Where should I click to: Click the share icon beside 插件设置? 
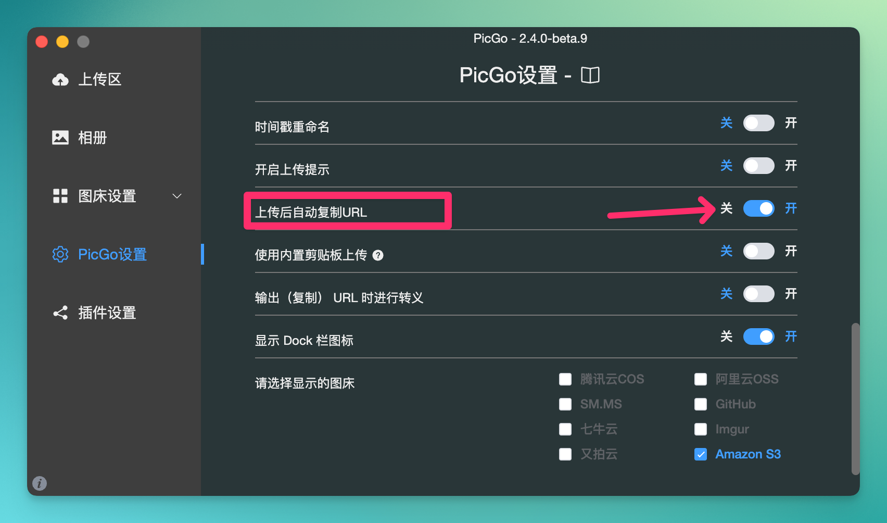60,313
